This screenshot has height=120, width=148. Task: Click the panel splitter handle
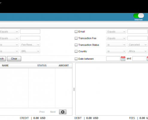click(x=74, y=89)
